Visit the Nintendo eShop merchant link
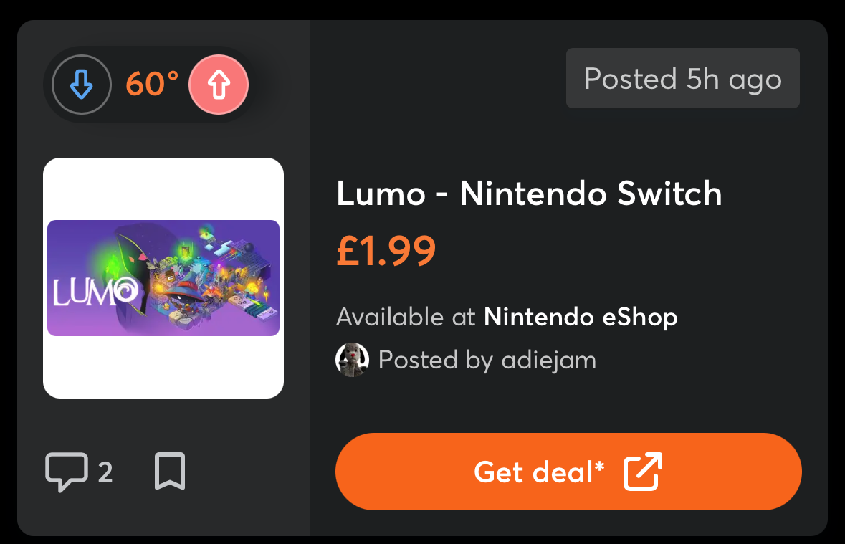 (581, 317)
